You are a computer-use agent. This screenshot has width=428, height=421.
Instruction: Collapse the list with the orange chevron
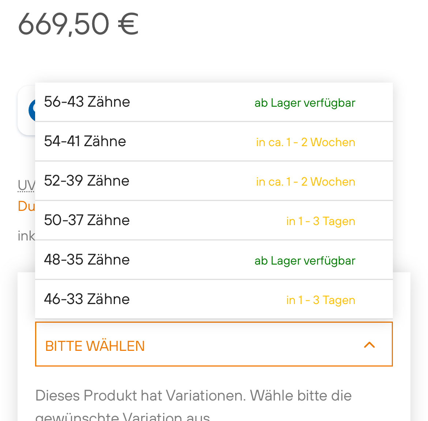point(369,345)
